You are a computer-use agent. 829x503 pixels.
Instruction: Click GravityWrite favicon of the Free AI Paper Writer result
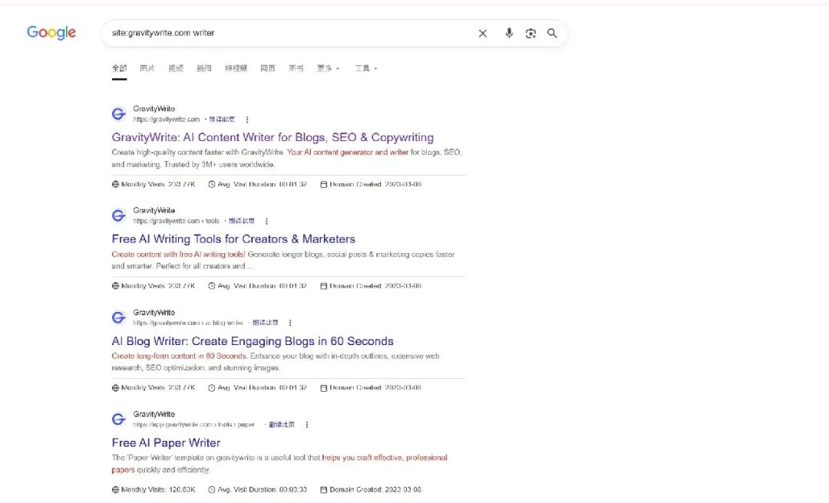tap(119, 419)
